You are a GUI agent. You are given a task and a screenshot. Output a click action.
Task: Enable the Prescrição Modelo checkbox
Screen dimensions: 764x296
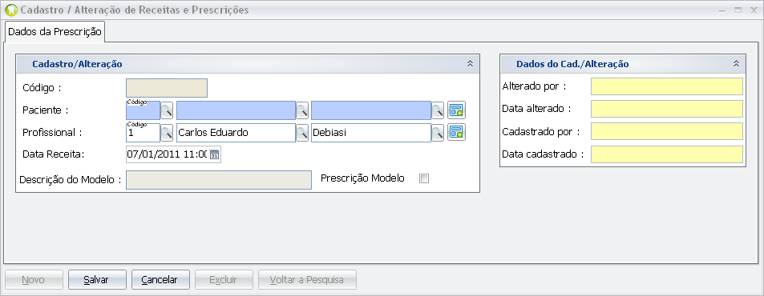[424, 178]
